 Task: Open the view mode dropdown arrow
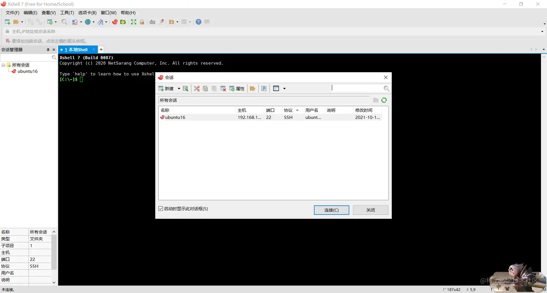click(284, 89)
